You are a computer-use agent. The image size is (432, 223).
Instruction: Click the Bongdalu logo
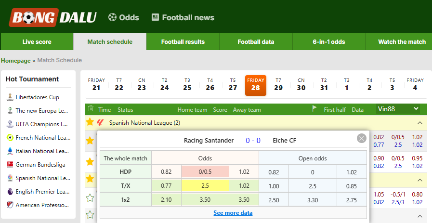point(52,18)
